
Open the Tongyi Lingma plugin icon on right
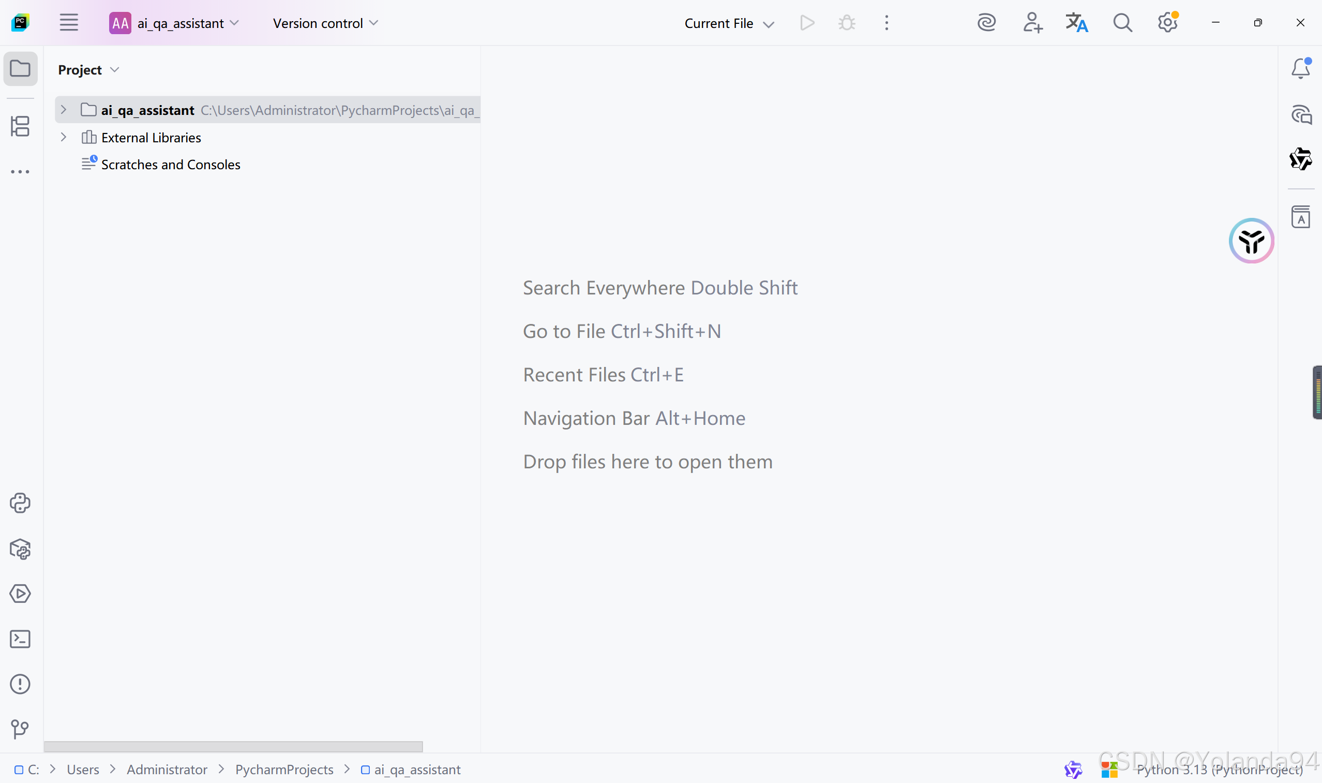pos(1301,159)
